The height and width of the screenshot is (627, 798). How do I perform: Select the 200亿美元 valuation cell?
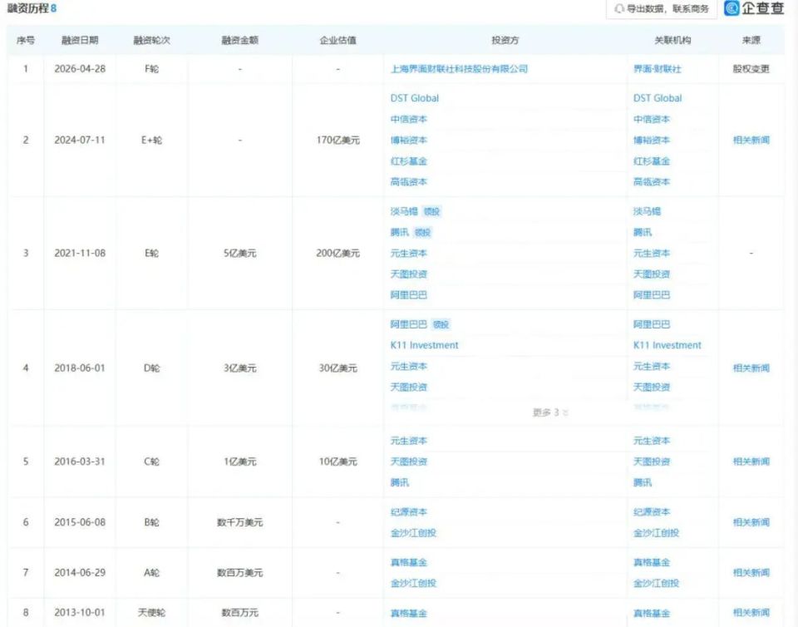click(x=338, y=253)
